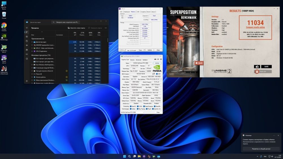The width and height of the screenshot is (283, 159).
Task: Click Lookup button in GPU-Z
Action: tap(157, 63)
